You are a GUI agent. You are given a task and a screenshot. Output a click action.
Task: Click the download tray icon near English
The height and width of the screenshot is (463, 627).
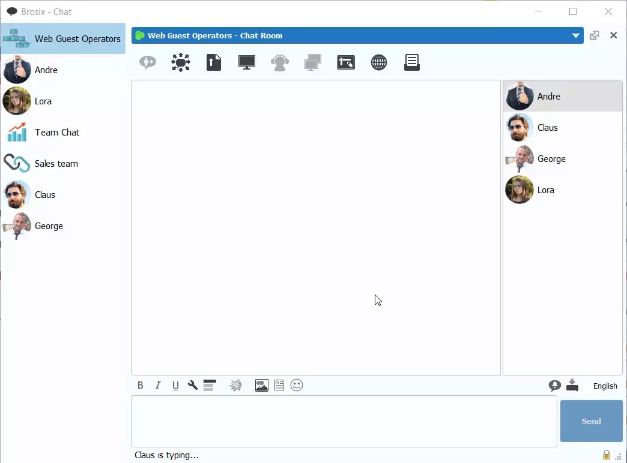pyautogui.click(x=572, y=385)
